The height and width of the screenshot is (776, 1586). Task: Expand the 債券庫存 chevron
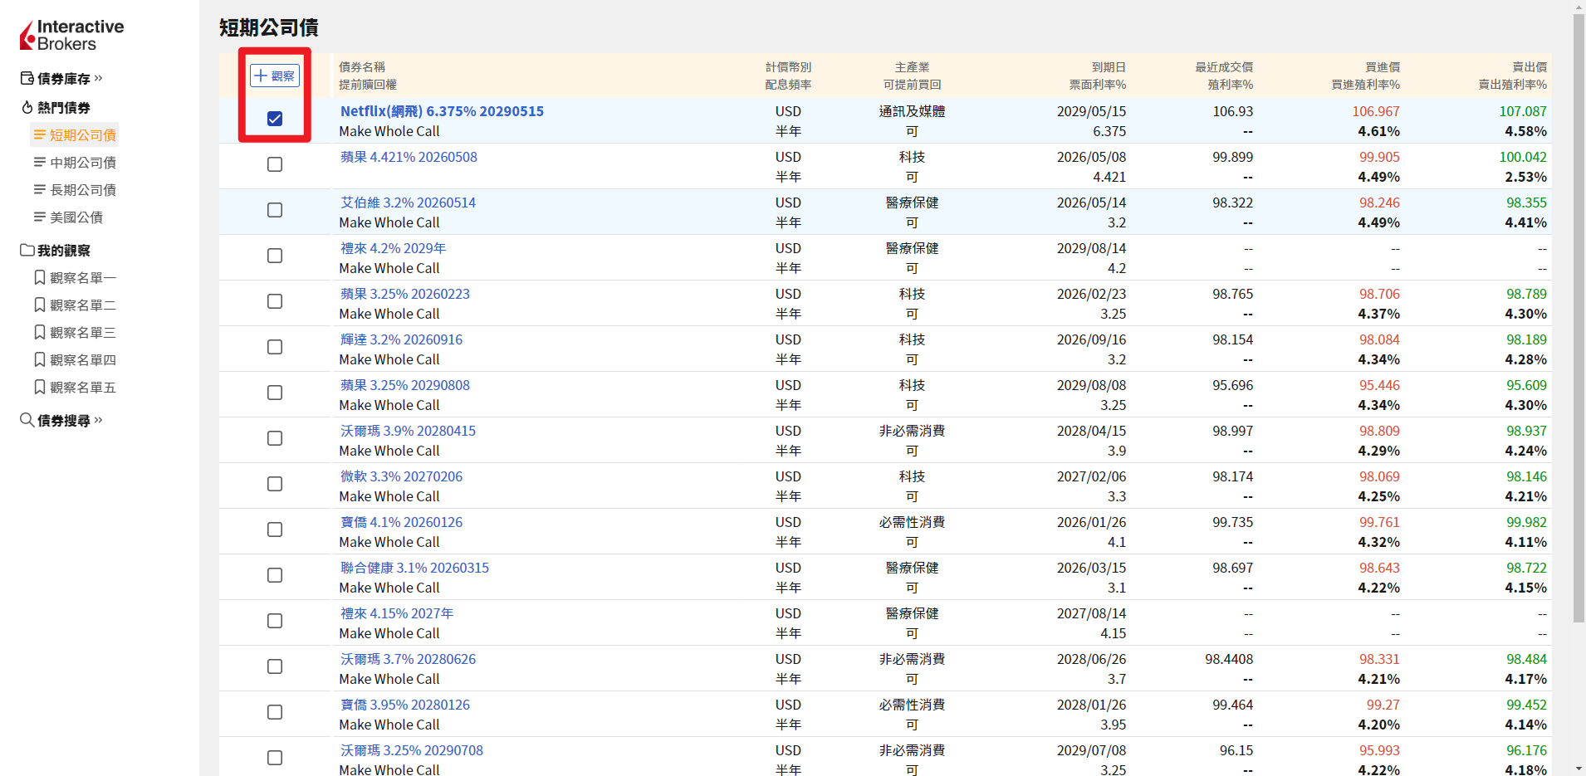98,78
